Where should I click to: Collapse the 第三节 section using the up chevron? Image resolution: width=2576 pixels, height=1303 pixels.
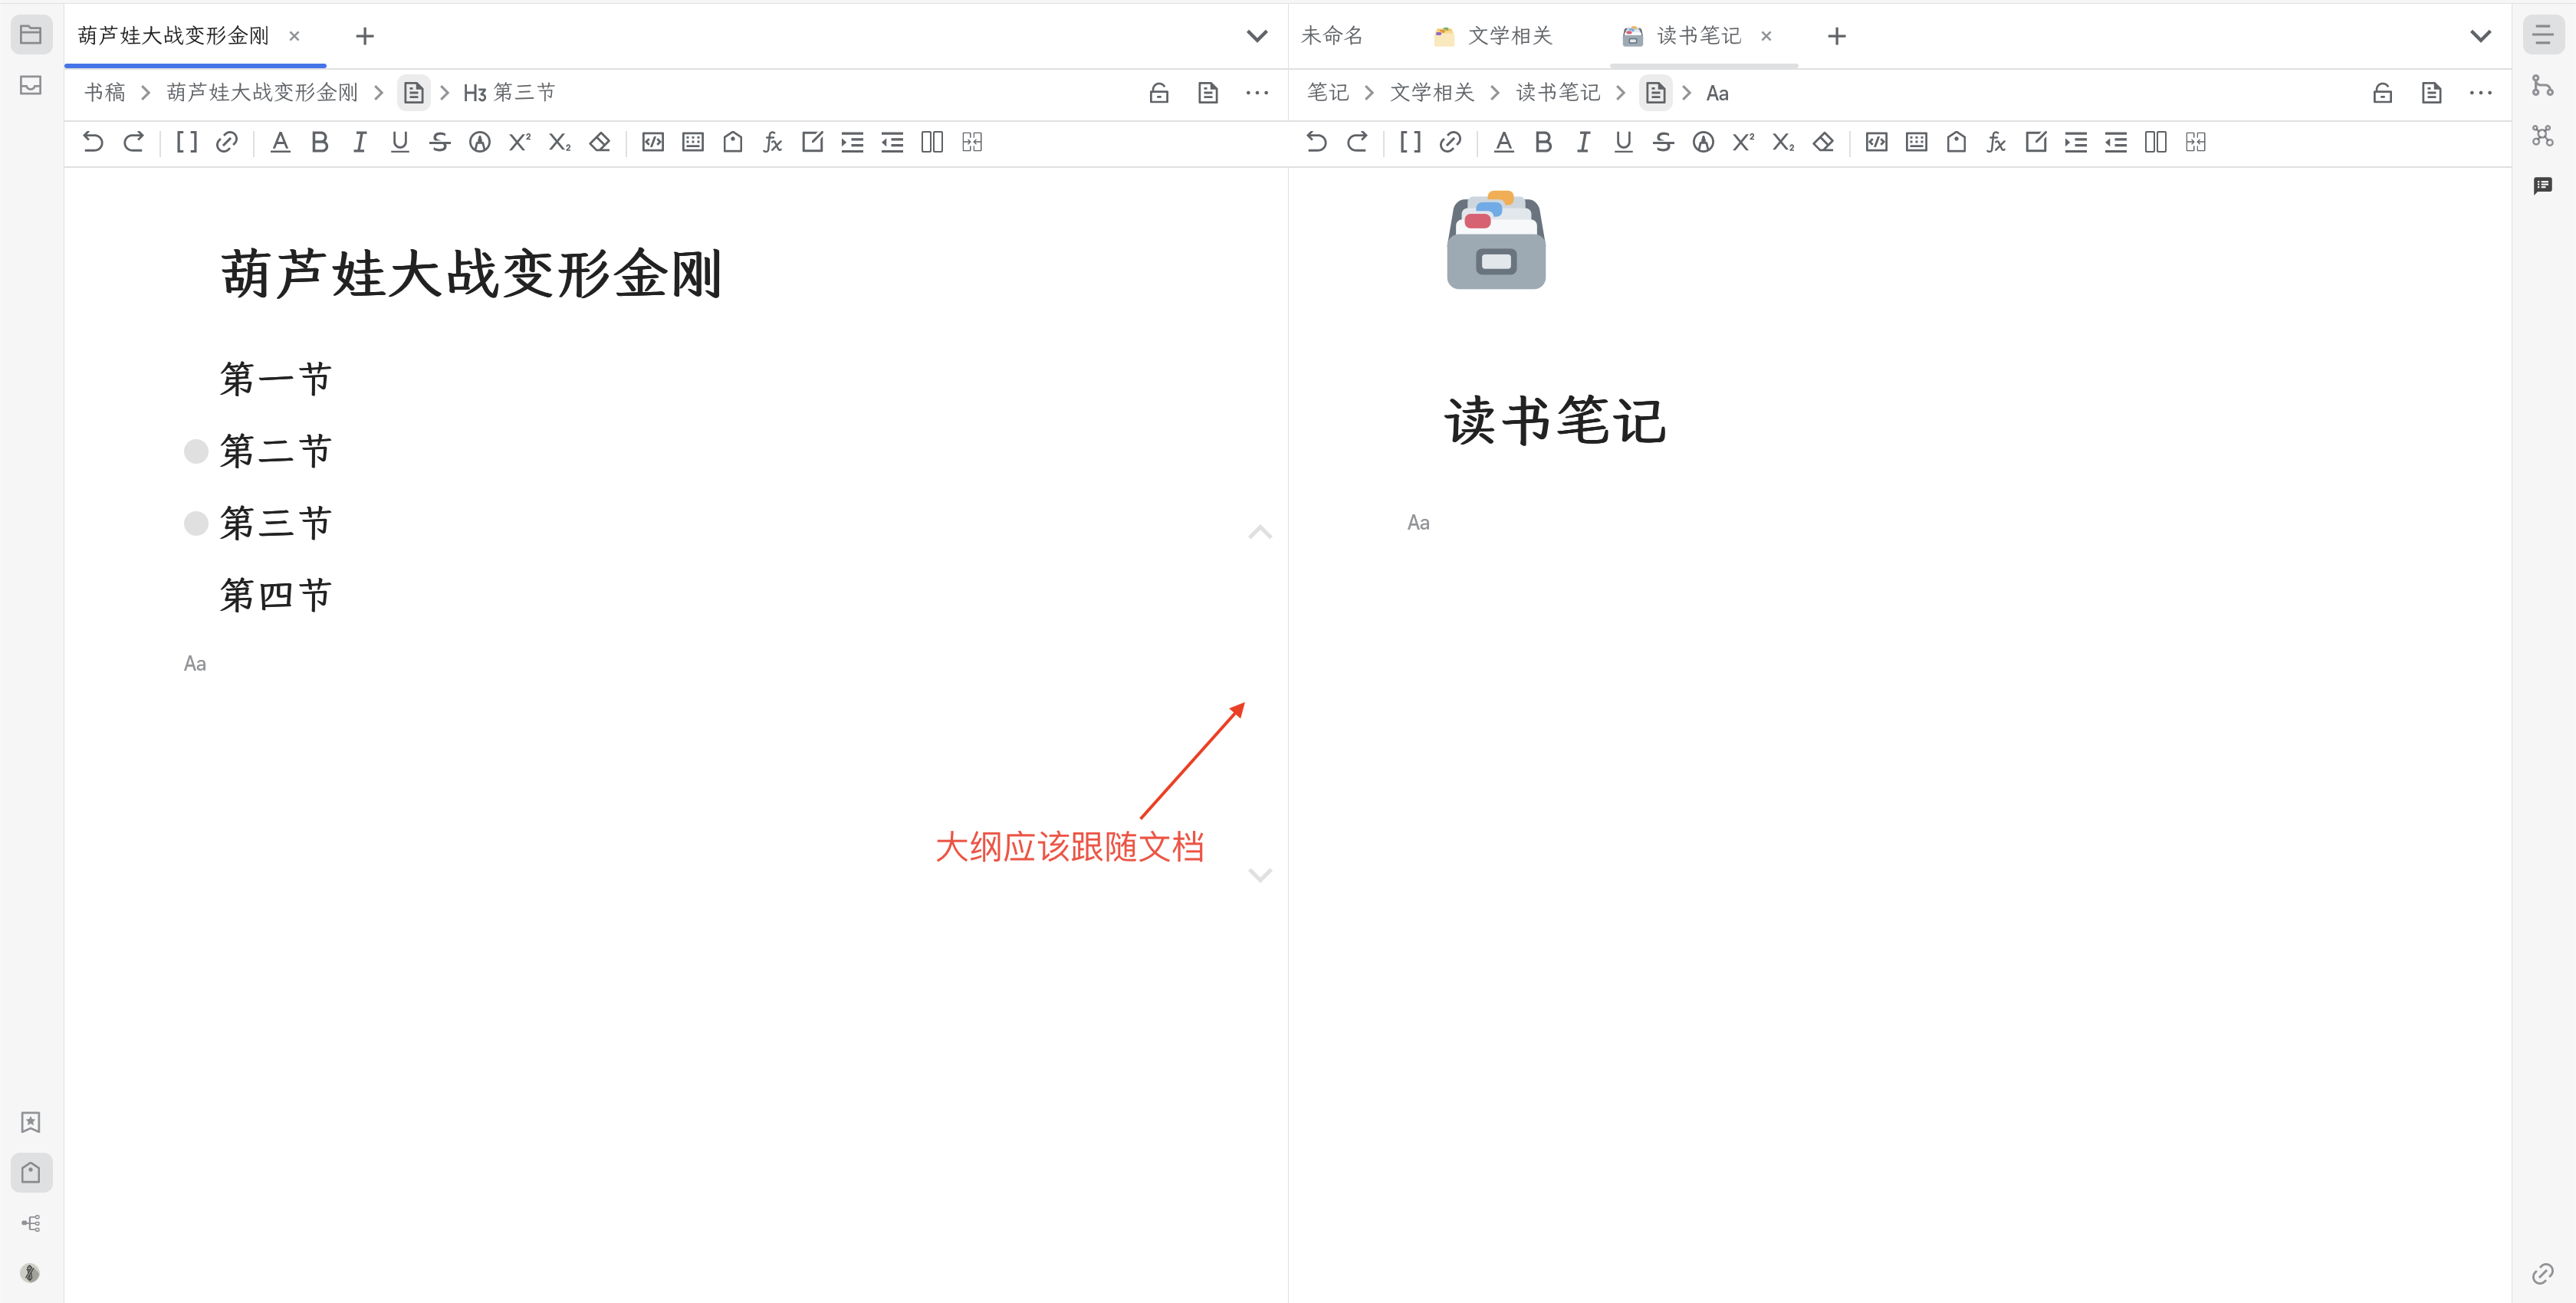[x=1259, y=531]
